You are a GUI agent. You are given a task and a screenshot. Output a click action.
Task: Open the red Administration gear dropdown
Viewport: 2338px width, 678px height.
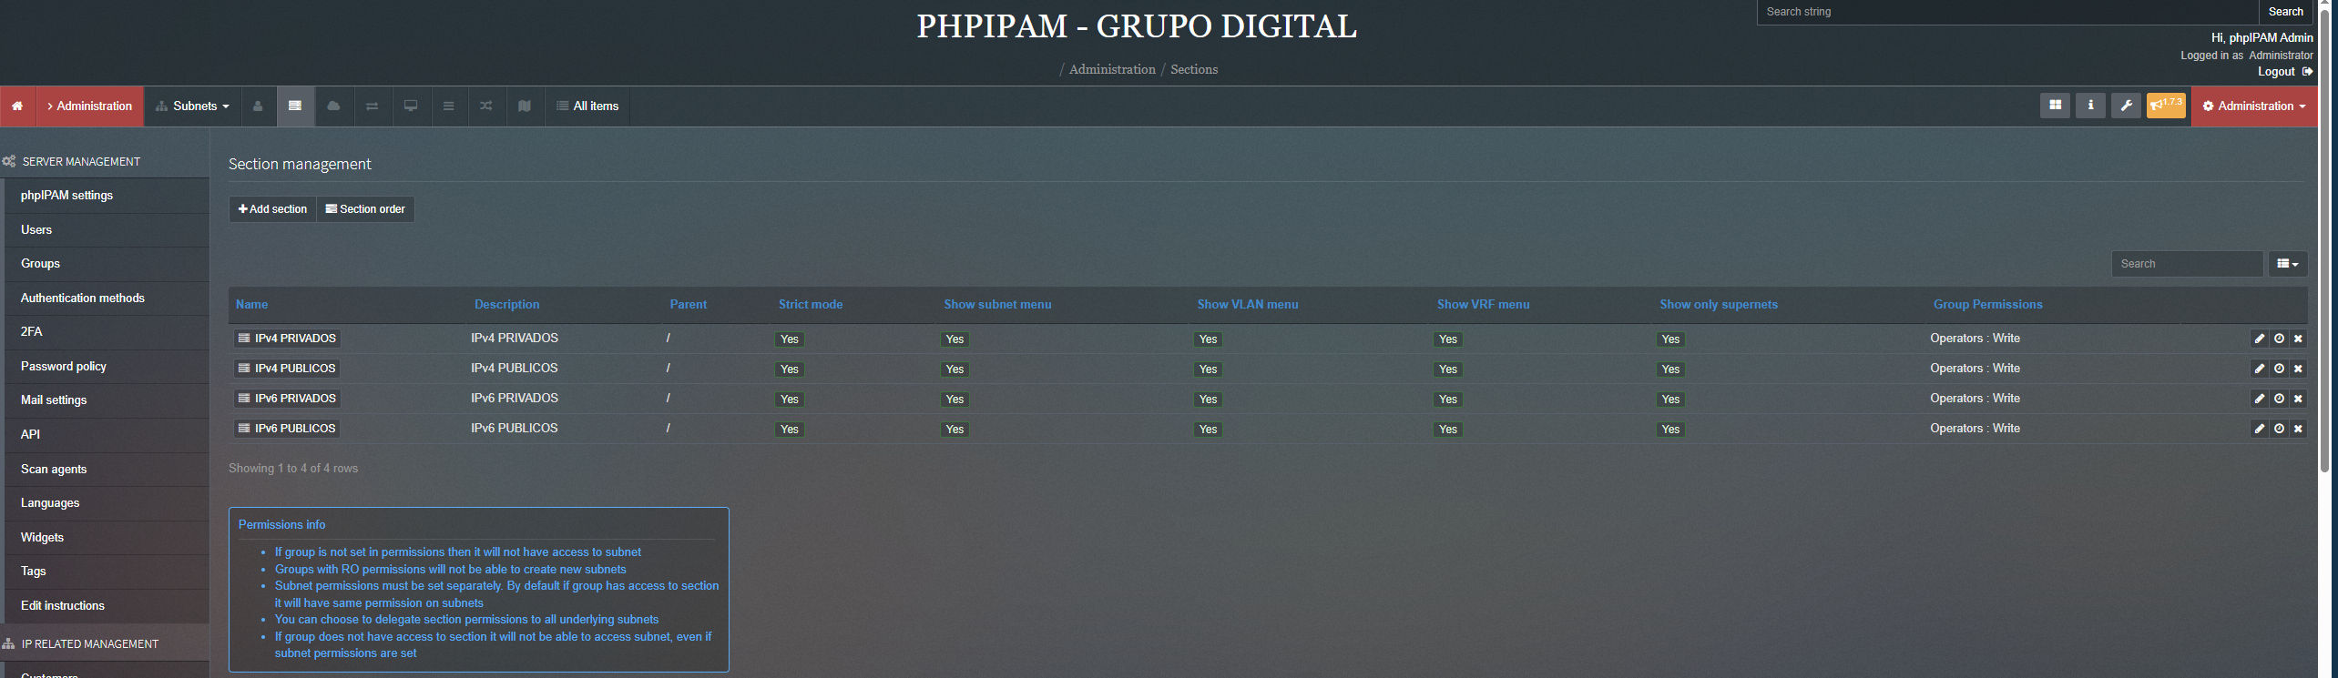point(2254,106)
